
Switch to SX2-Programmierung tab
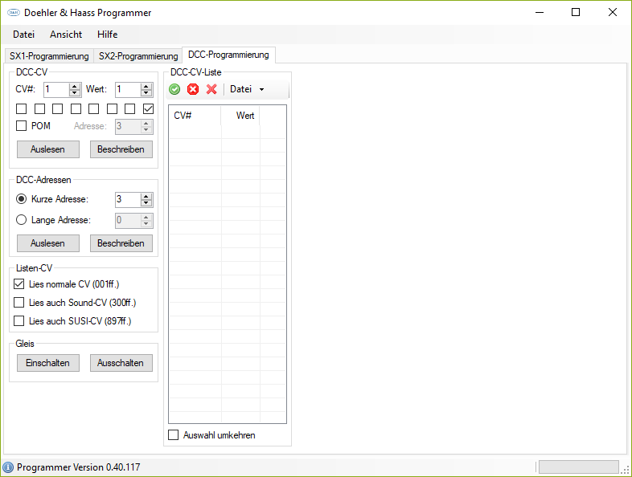[138, 56]
